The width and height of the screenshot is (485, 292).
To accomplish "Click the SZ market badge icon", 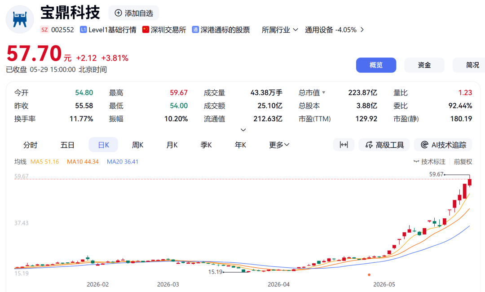I will [44, 30].
